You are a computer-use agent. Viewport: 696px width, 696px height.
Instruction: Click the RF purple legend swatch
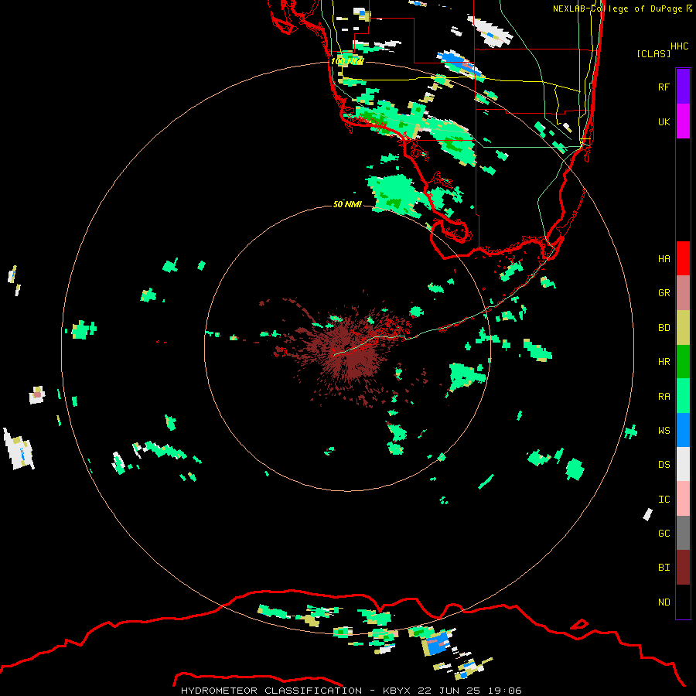click(x=683, y=87)
